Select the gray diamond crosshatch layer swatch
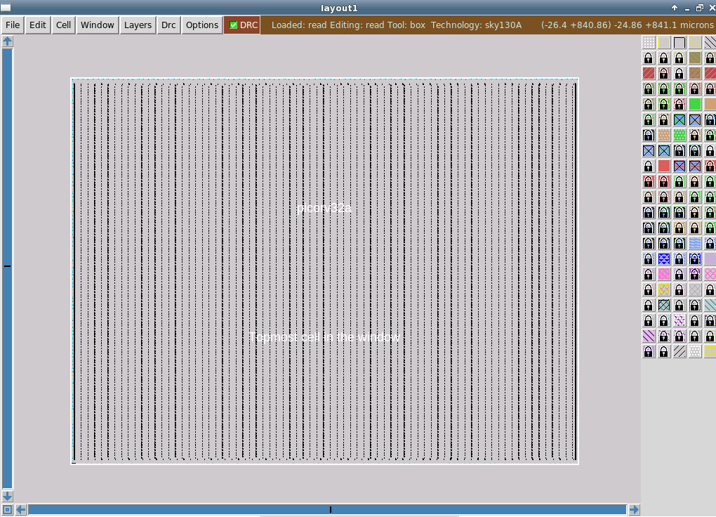The height and width of the screenshot is (517, 716). click(x=695, y=289)
